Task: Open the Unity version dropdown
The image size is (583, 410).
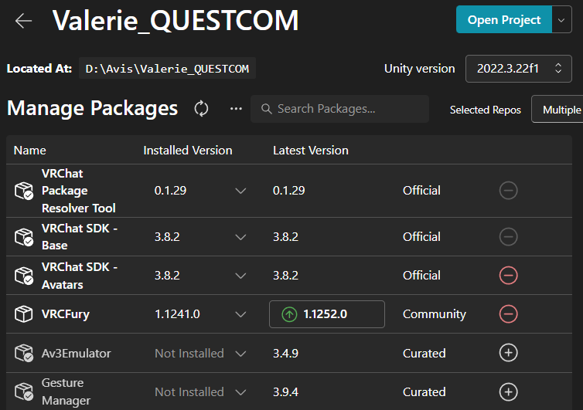Action: tap(518, 69)
